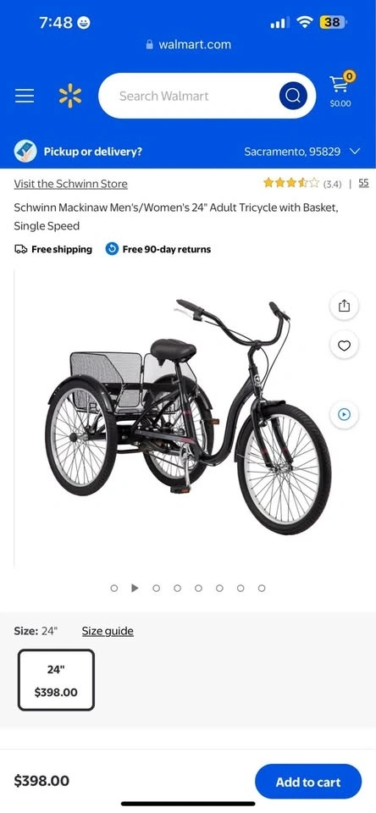376x813 pixels.
Task: Play the product video via circle play icon
Action: 345,414
